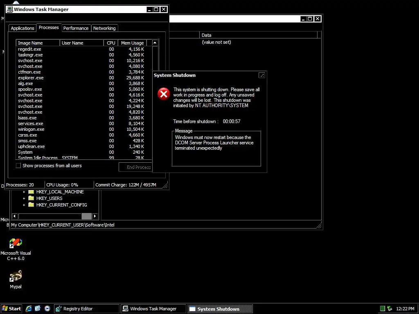Select the csrss.exe process
This screenshot has width=419, height=314.
(x=83, y=135)
